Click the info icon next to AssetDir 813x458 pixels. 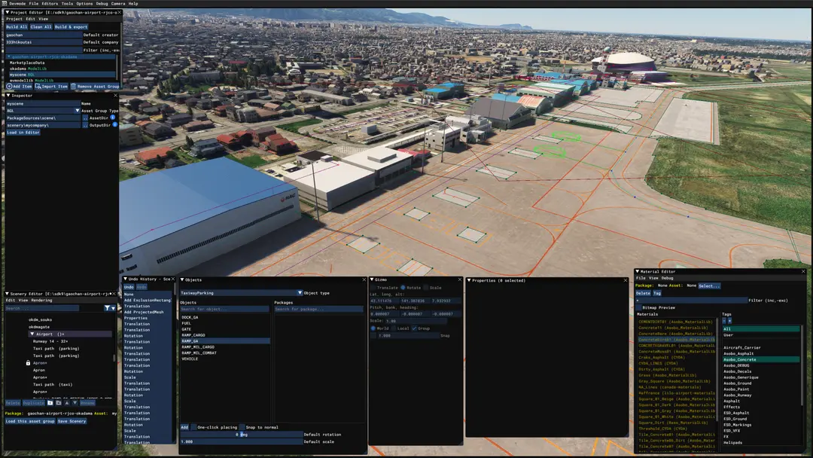(x=113, y=118)
